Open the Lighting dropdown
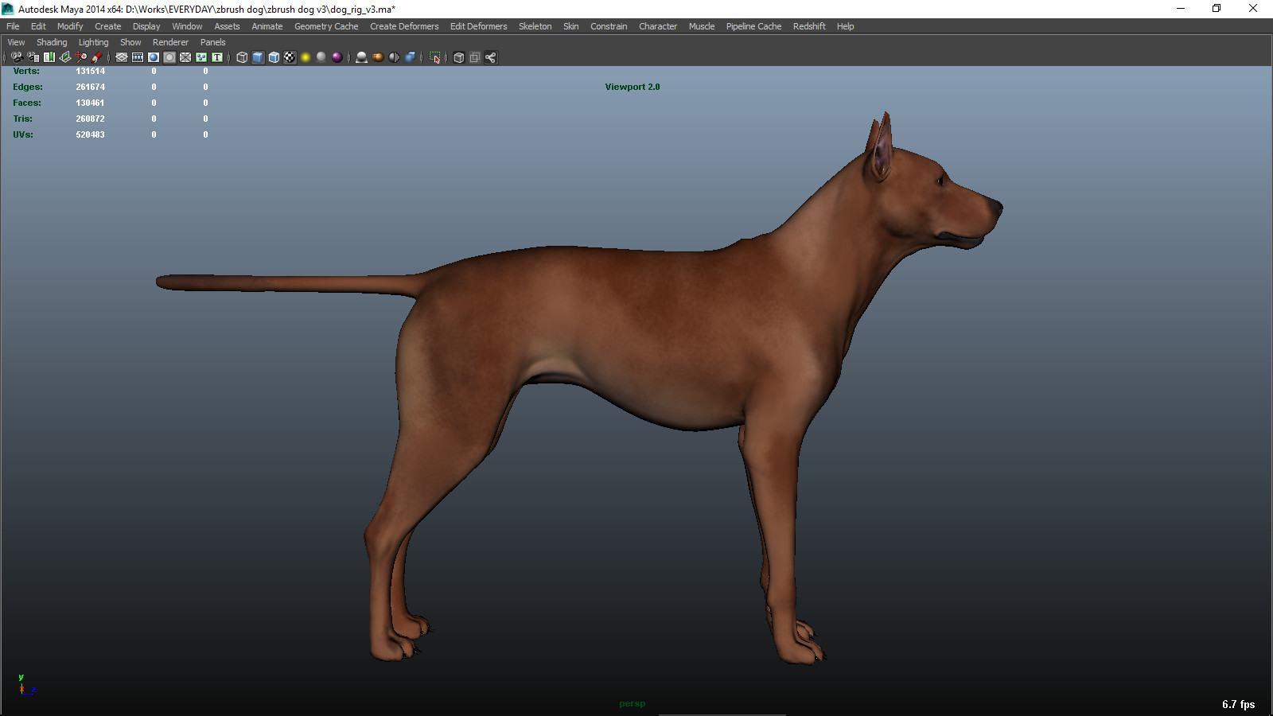1273x716 pixels. [x=93, y=41]
